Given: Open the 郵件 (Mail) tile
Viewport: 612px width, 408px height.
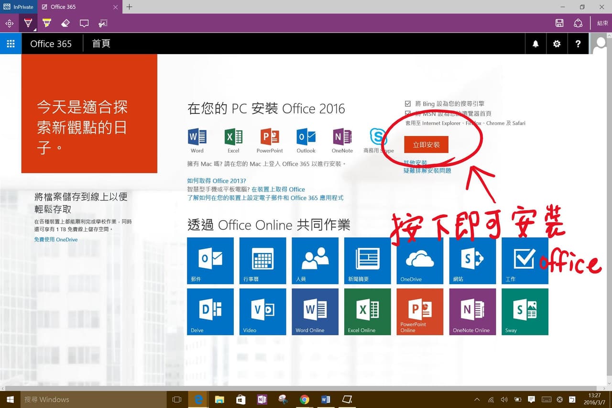Looking at the screenshot, I should coord(210,261).
